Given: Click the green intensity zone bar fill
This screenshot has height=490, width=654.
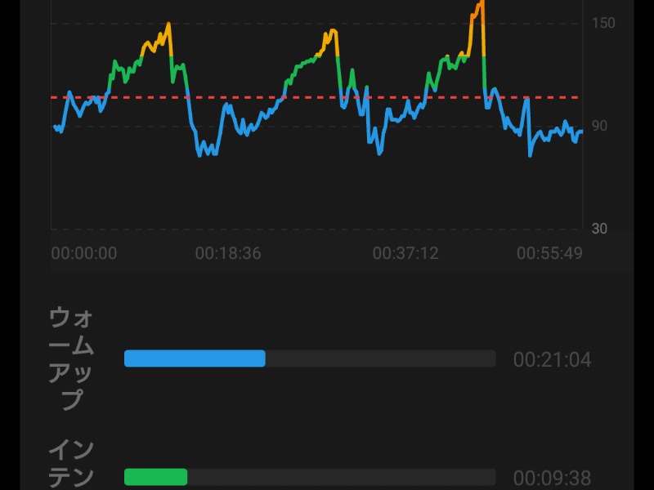Looking at the screenshot, I should point(155,477).
